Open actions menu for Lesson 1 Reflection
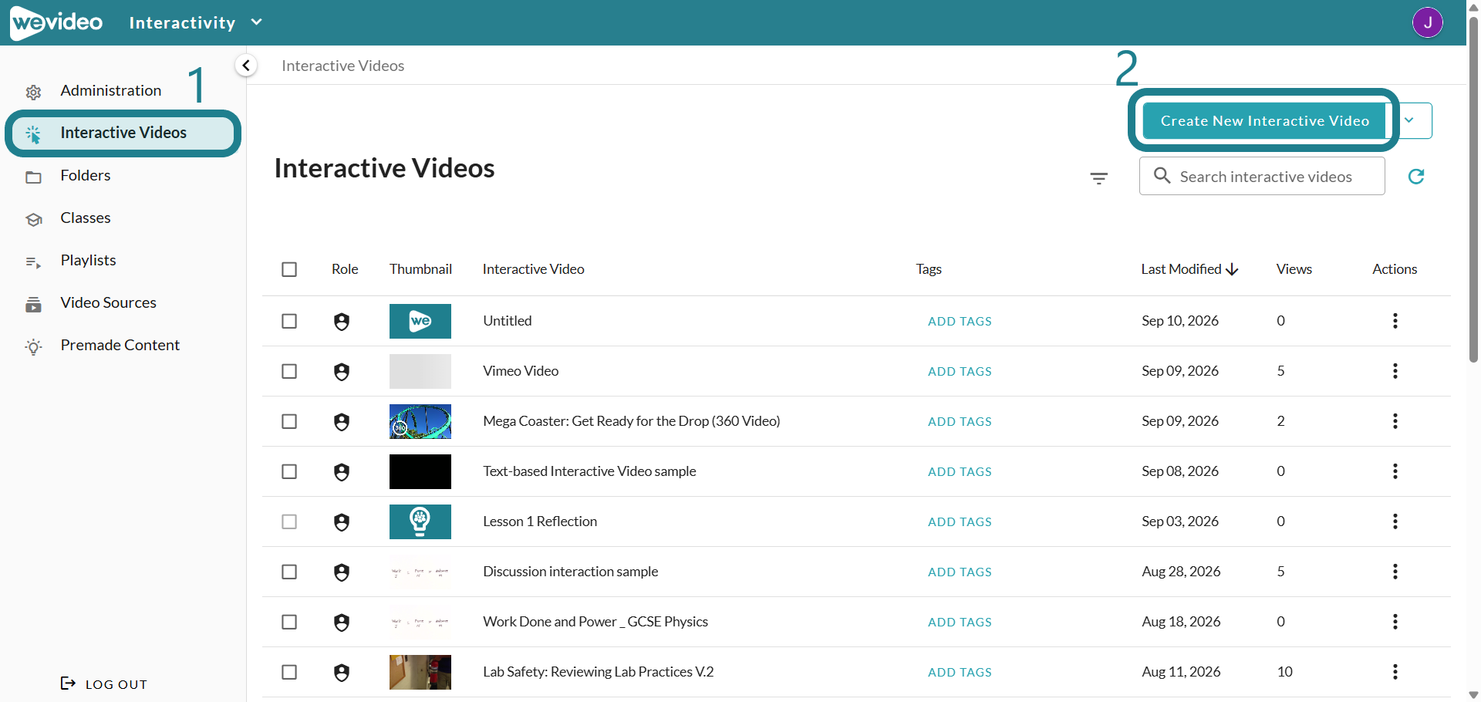Screen dimensions: 1481x702 (x=1395, y=521)
